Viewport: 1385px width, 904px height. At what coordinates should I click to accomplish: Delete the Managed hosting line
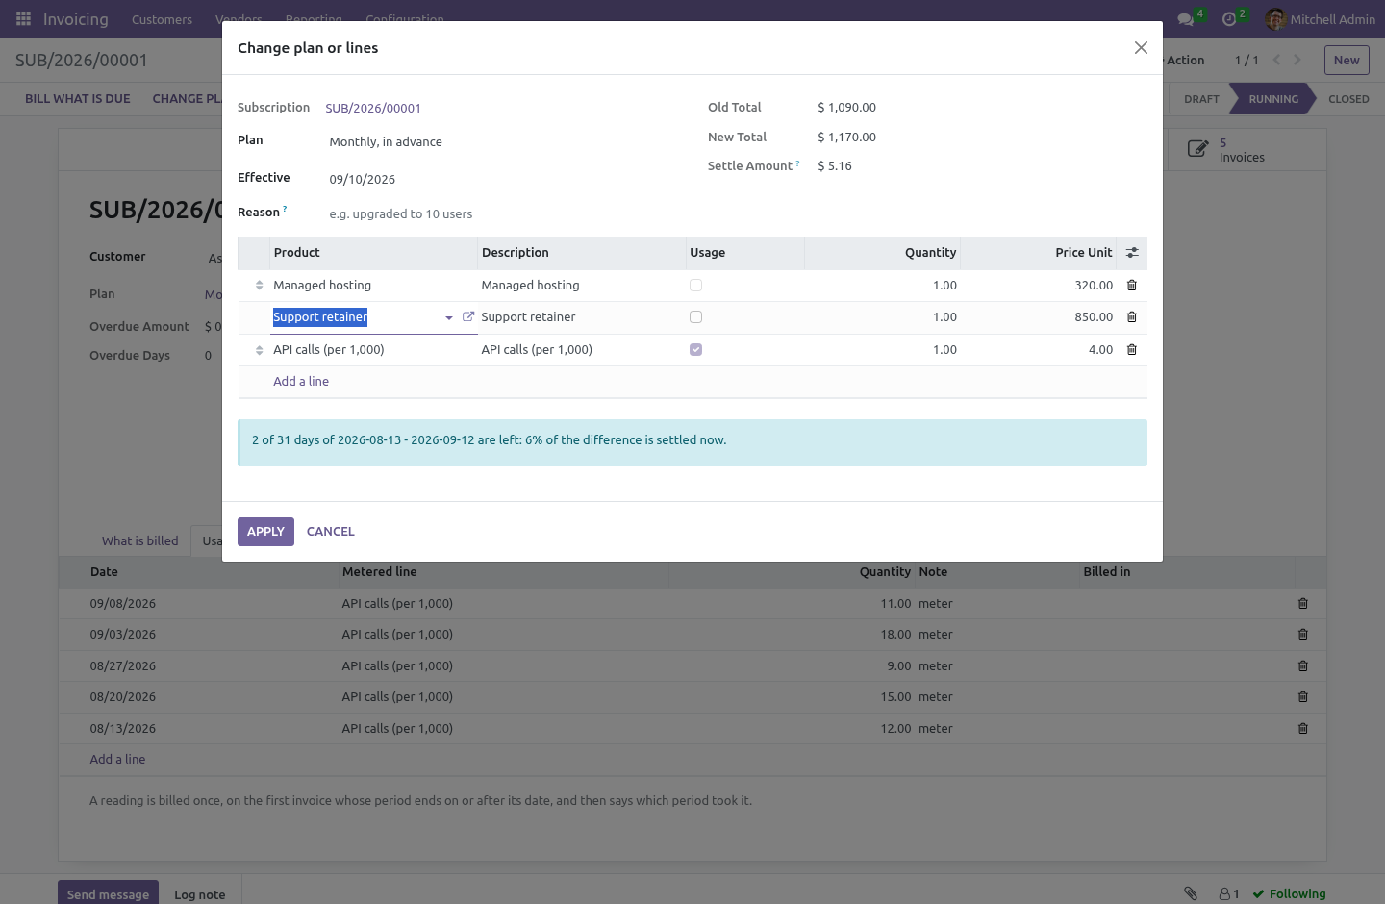1132,286
